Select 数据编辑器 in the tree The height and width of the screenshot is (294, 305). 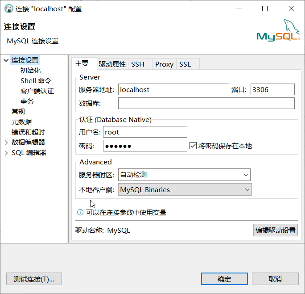pos(28,143)
